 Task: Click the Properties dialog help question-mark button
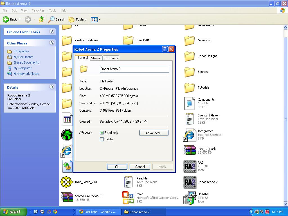165,49
